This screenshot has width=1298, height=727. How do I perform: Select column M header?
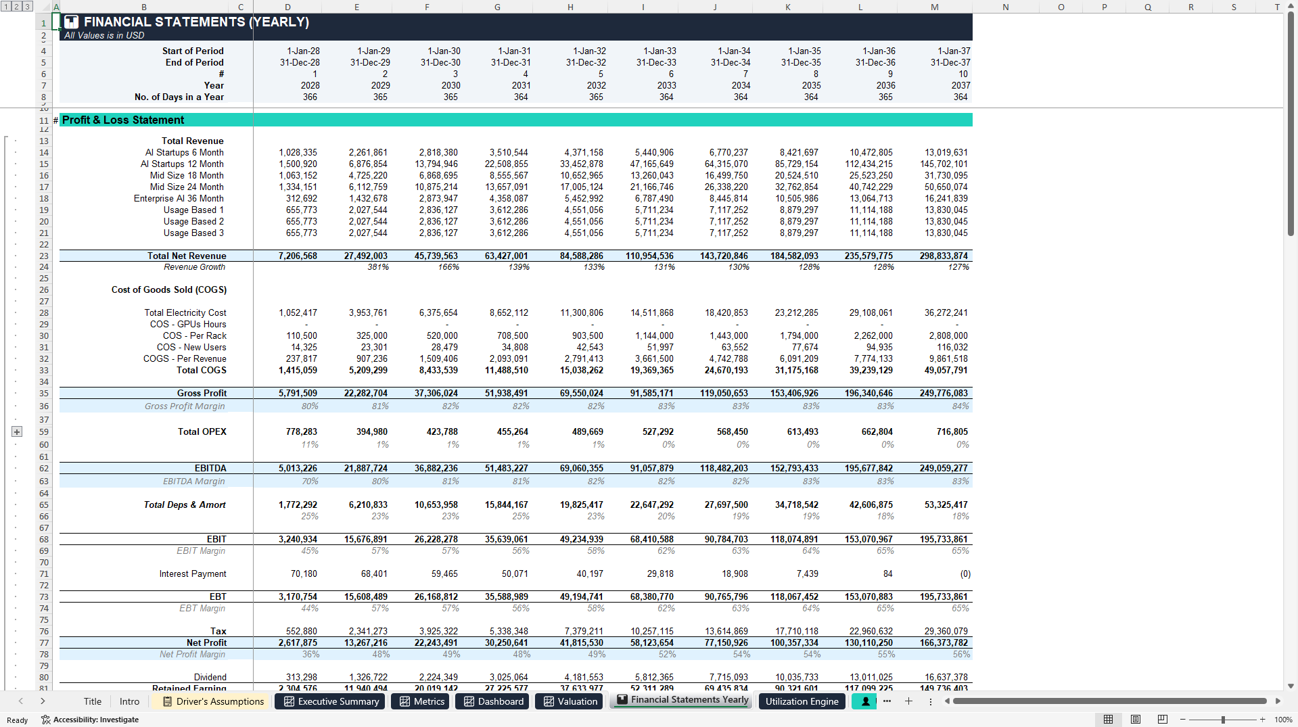pos(934,7)
